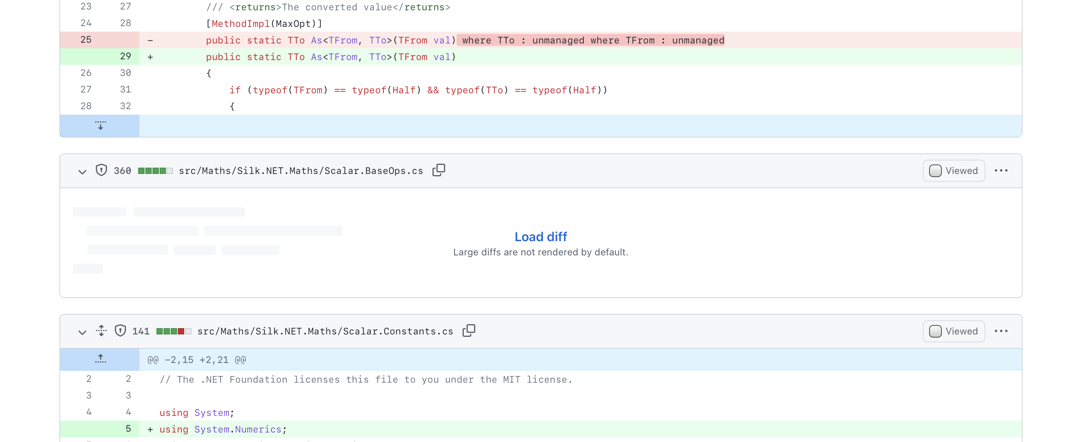Image resolution: width=1082 pixels, height=442 pixels.
Task: Click shield icon beside Scalar.Constants.cs
Action: coord(120,331)
